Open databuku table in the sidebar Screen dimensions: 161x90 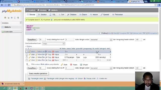8,27
